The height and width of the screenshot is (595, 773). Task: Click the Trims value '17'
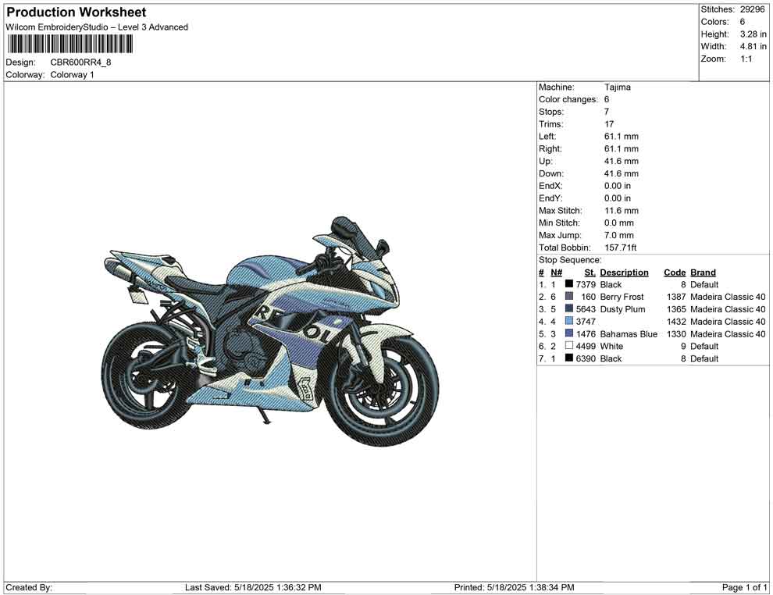(609, 124)
